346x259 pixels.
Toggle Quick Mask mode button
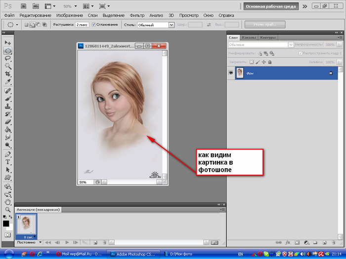point(8,235)
